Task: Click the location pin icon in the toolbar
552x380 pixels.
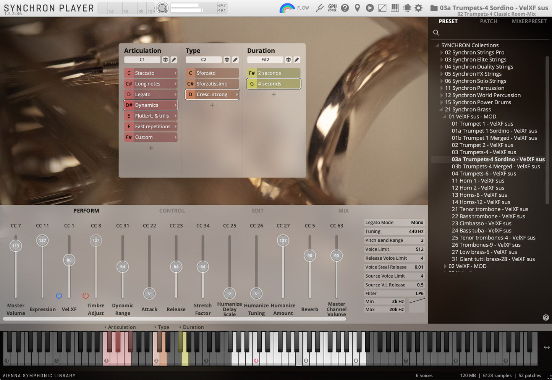Action: 357,8
